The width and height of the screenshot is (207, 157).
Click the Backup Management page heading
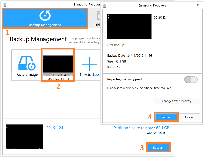(38, 39)
